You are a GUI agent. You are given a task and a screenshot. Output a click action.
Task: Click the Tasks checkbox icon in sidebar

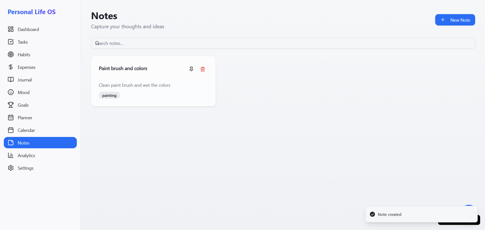pos(11,42)
